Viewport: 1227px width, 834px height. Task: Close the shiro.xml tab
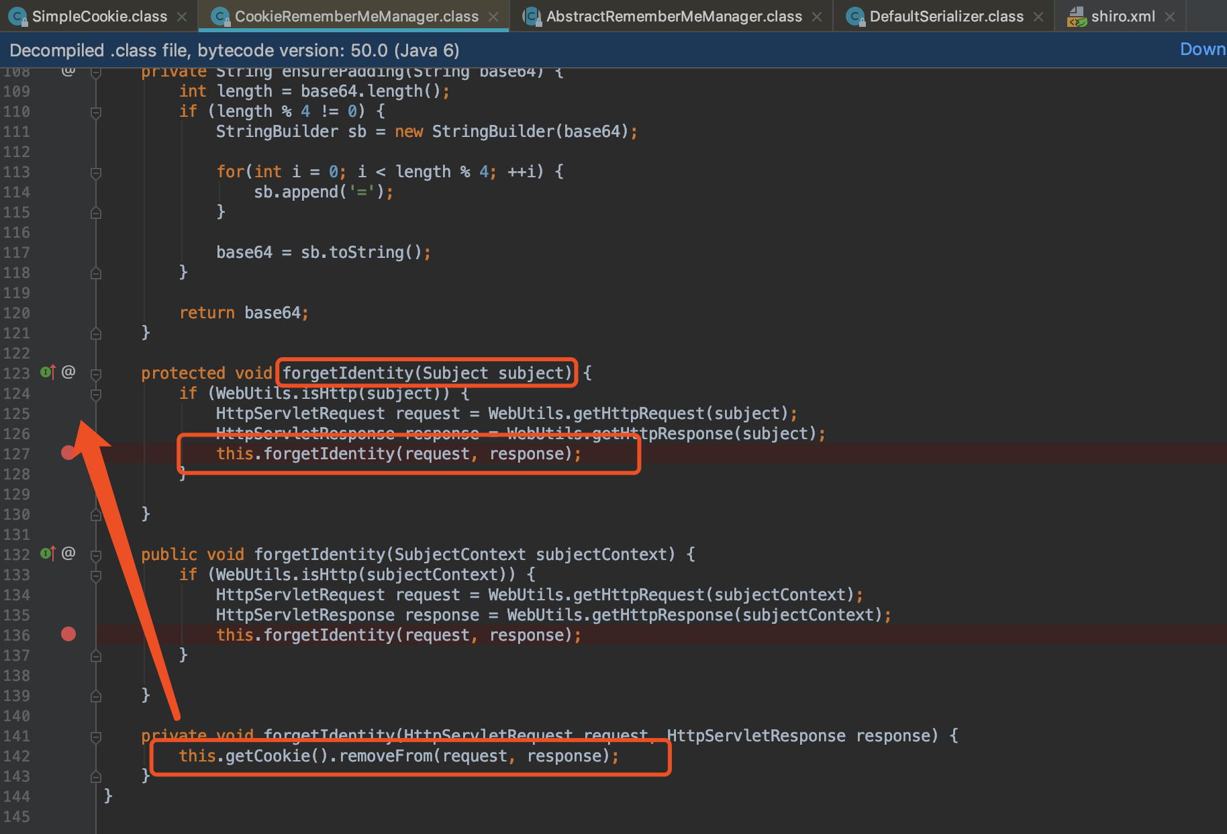(1170, 17)
